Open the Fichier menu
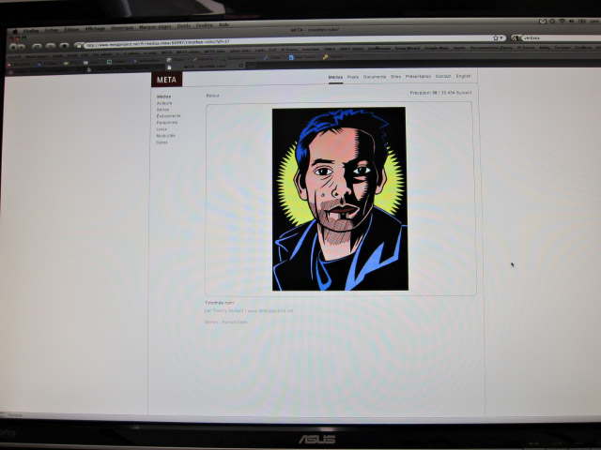This screenshot has width=601, height=450. tap(52, 30)
